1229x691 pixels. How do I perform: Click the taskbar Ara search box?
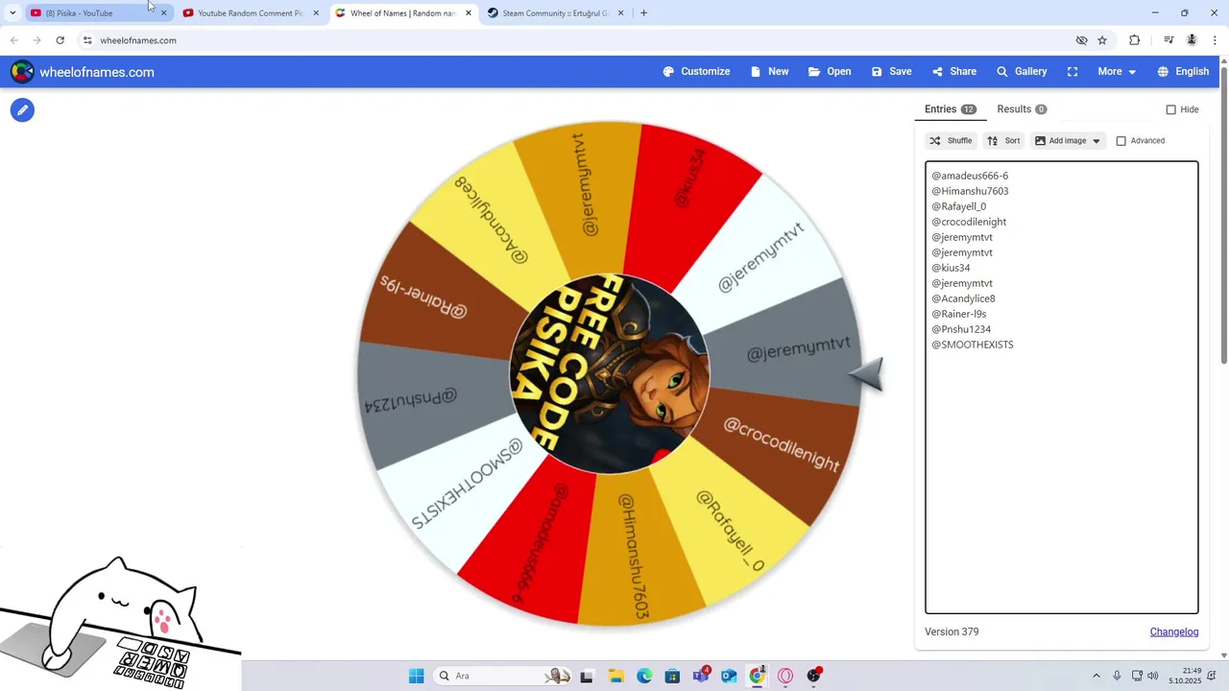tap(504, 676)
